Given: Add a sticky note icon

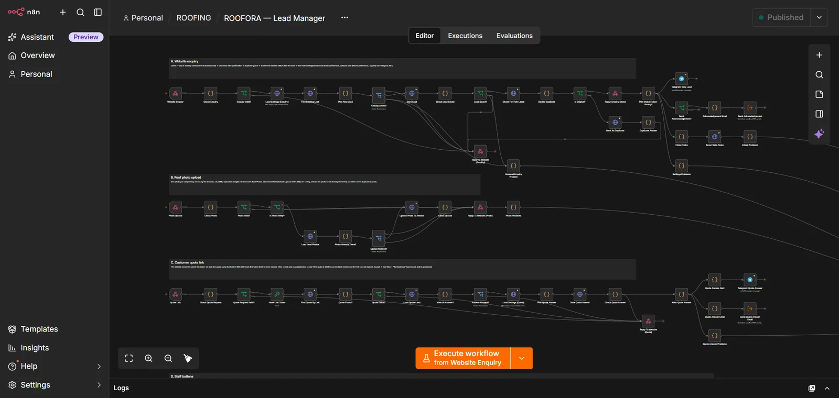Looking at the screenshot, I should (x=819, y=94).
